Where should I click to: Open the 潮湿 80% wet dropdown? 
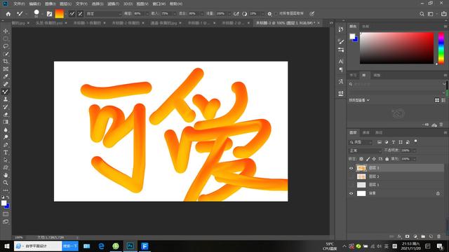tap(147, 14)
